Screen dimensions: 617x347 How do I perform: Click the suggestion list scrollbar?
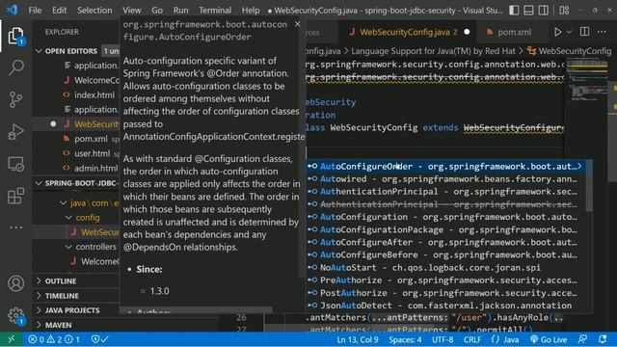[589, 186]
